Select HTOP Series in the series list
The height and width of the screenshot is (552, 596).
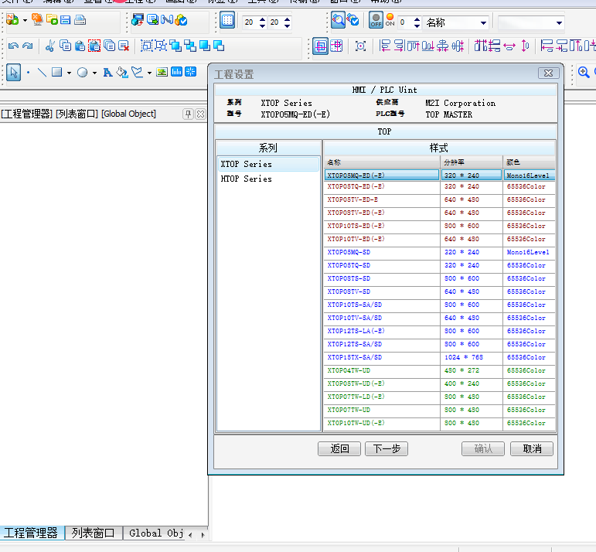246,179
